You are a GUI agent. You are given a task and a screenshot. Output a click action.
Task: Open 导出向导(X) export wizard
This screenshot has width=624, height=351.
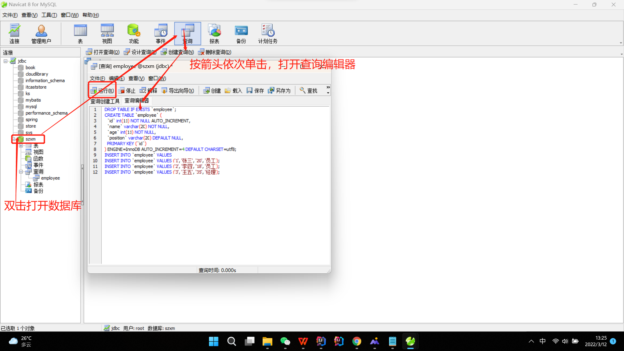(178, 91)
